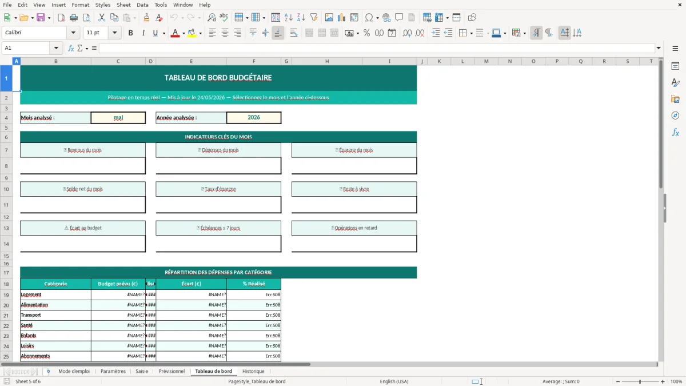Toggle Underline formatting
Image resolution: width=686 pixels, height=386 pixels.
(155, 33)
